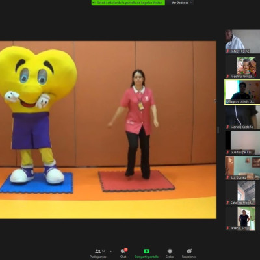Select the bottom Josefina Arcia thumbnail

(242, 218)
